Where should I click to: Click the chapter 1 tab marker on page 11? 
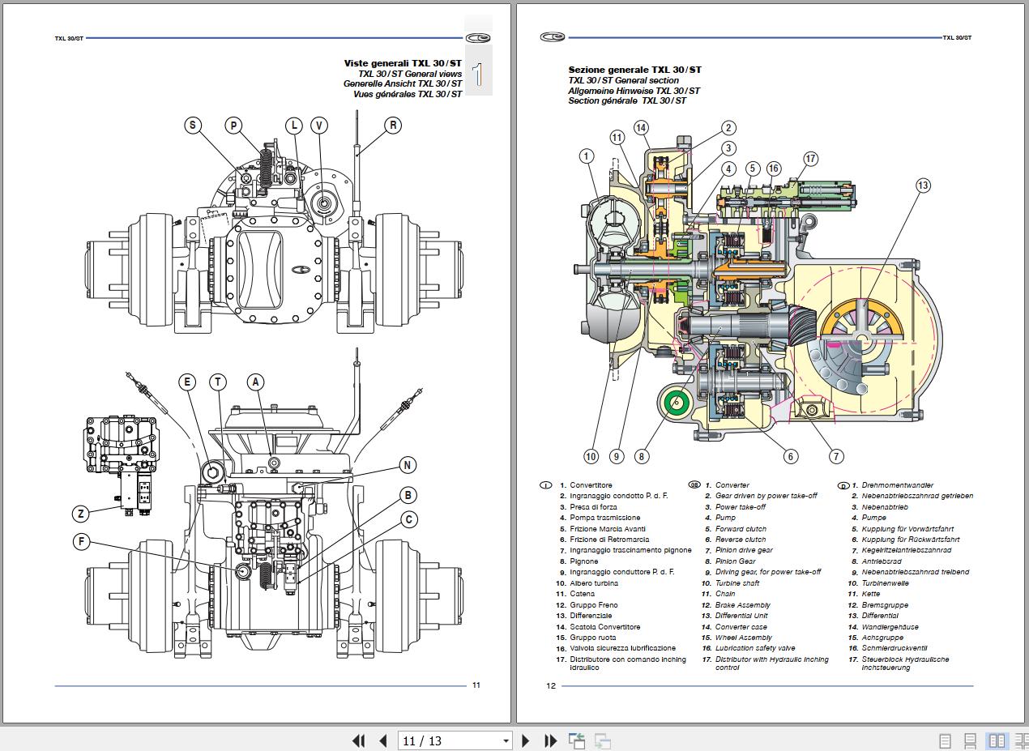(478, 75)
